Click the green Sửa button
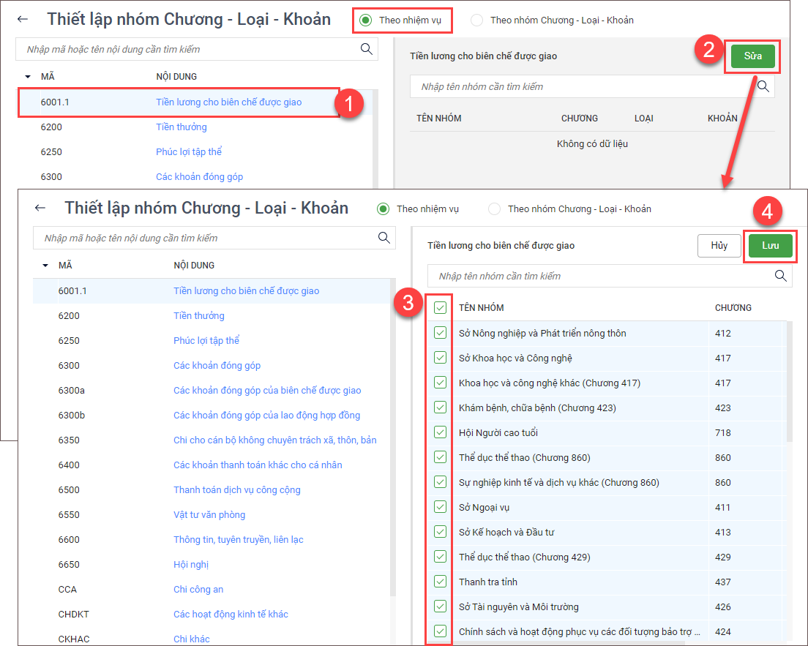Image resolution: width=808 pixels, height=646 pixels. pos(752,56)
